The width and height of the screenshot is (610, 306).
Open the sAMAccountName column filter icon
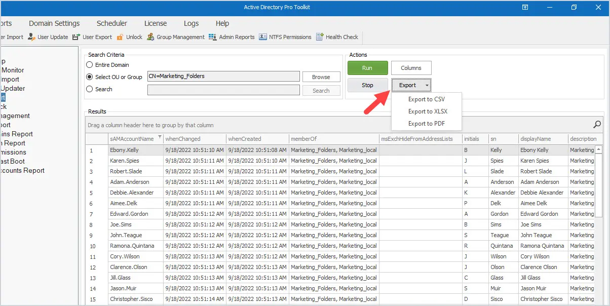160,137
